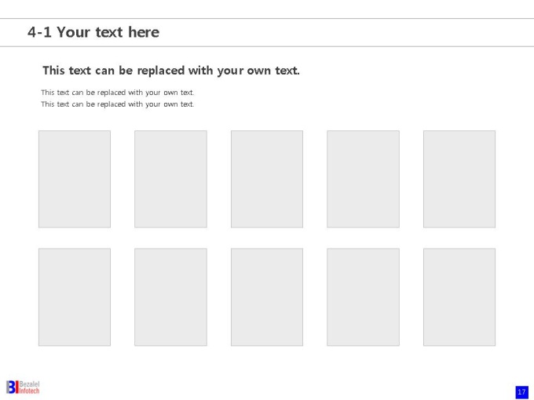
Task: Select the fourth placeholder in bottom row
Action: (363, 297)
